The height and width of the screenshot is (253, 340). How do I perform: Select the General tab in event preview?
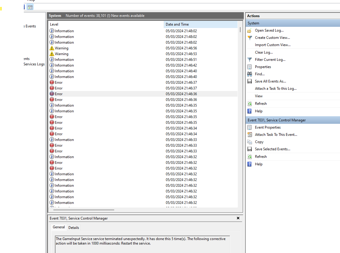59,227
